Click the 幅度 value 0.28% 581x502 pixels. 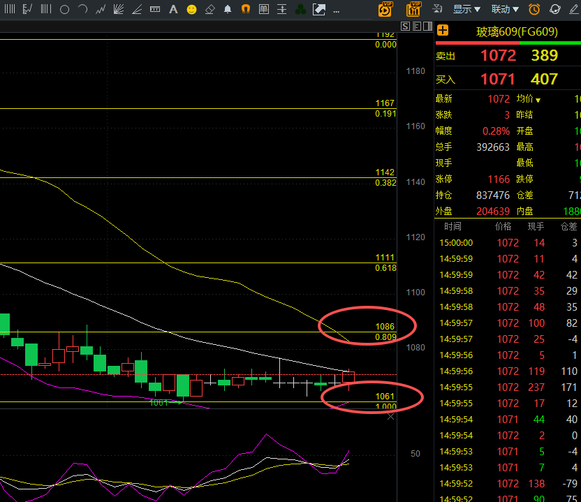click(x=496, y=131)
